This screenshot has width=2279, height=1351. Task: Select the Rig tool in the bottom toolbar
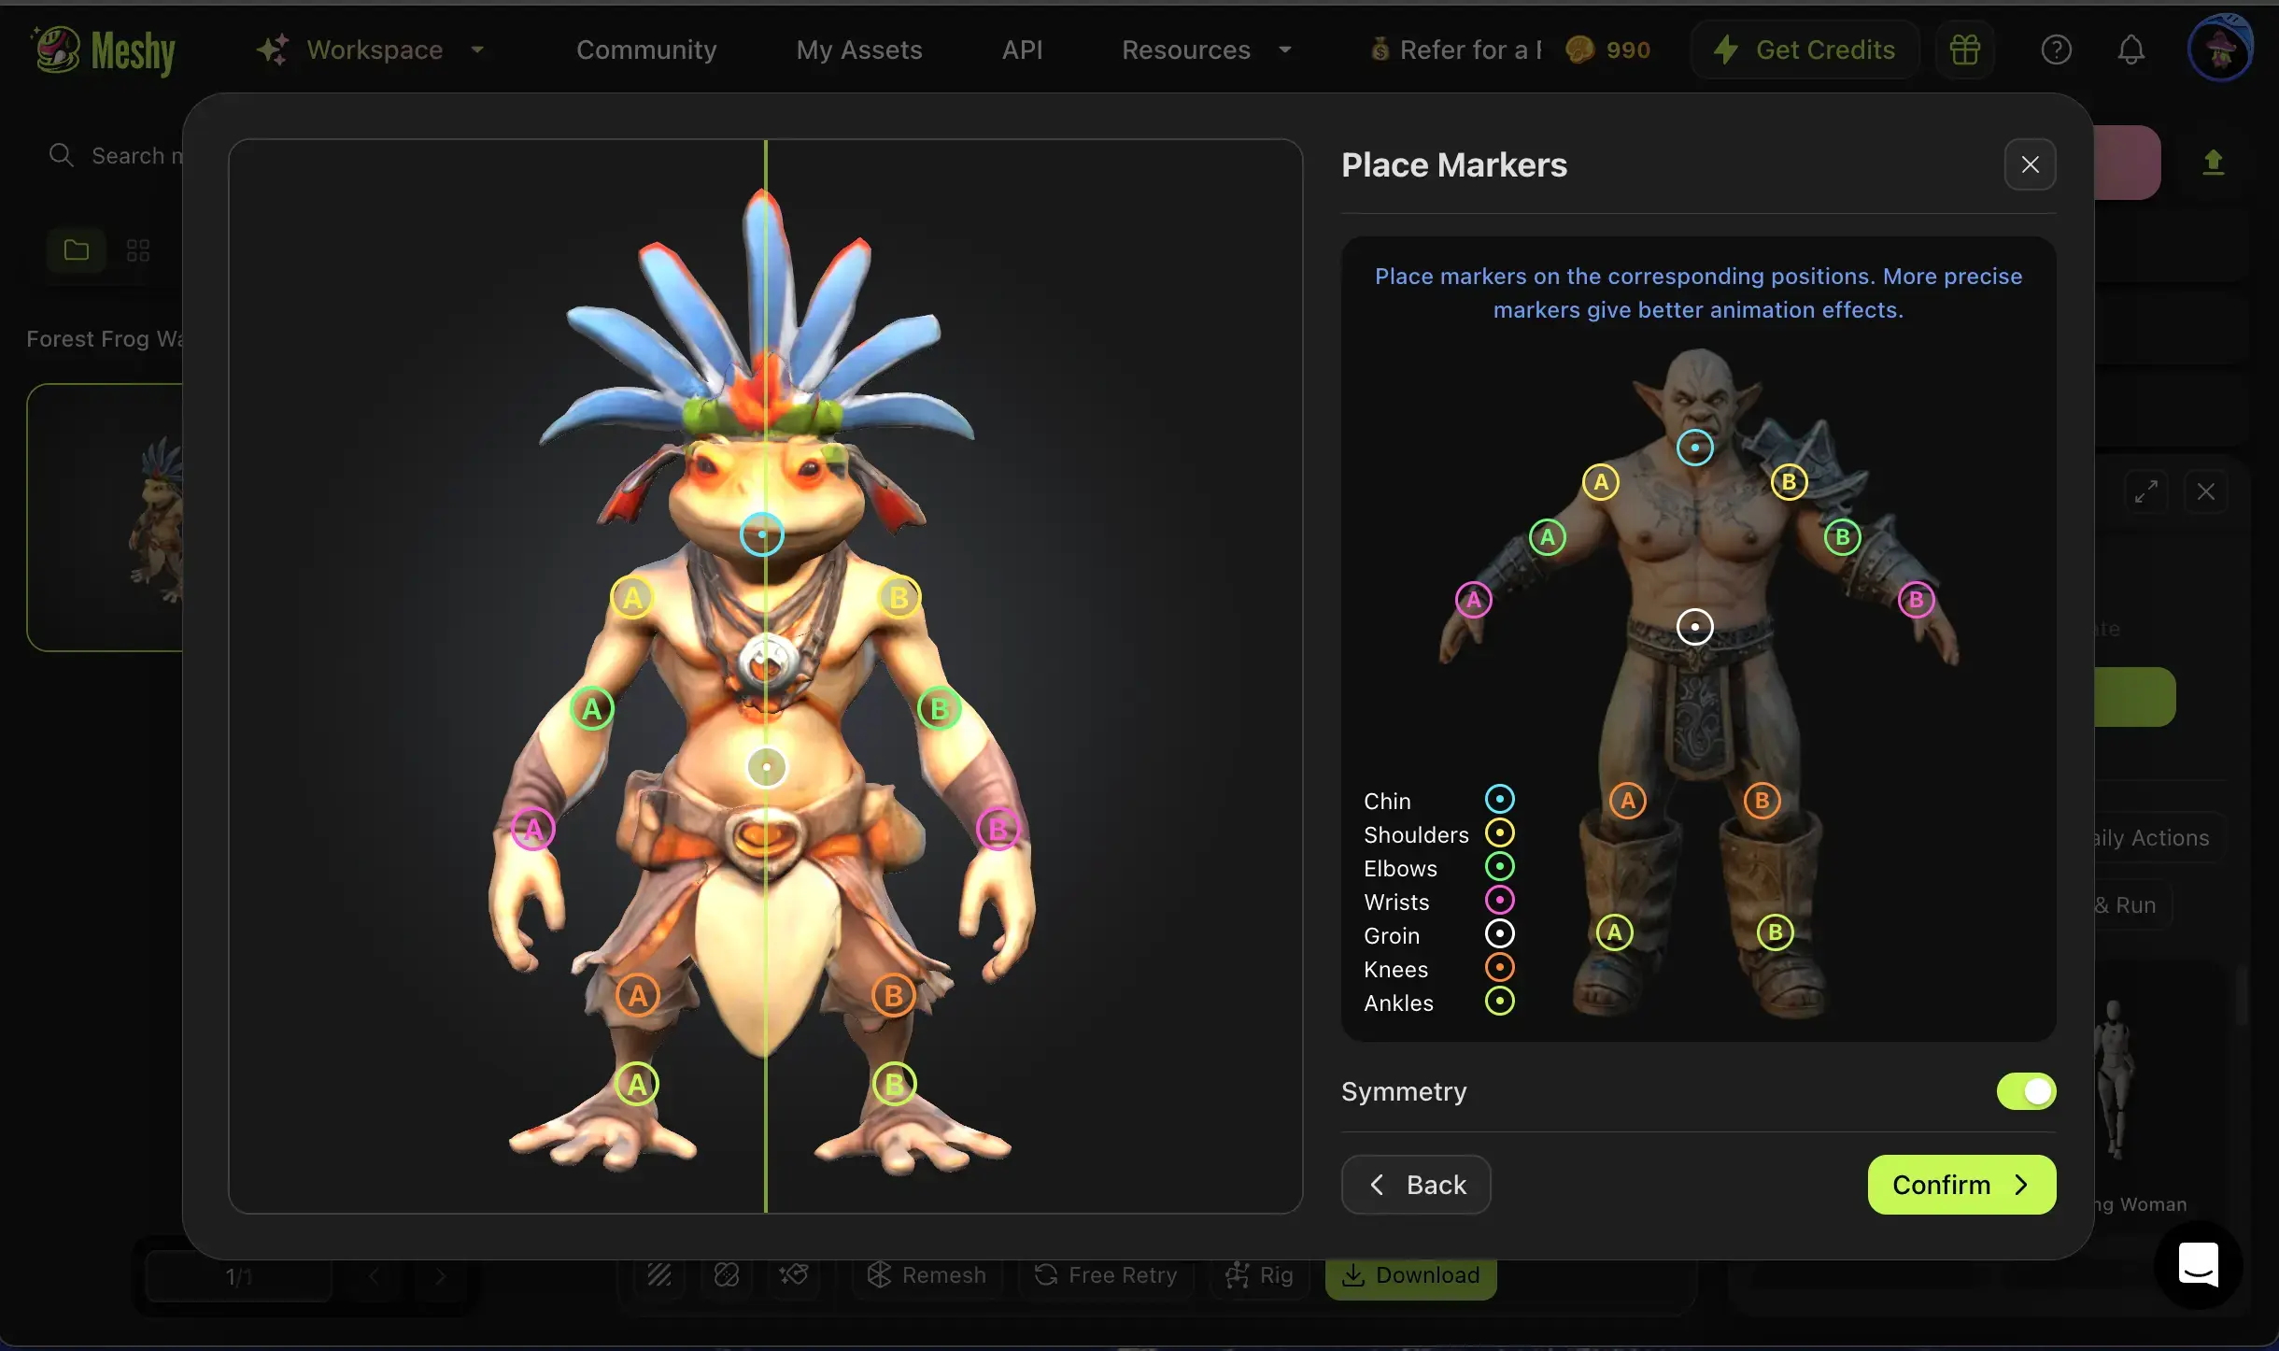1257,1275
